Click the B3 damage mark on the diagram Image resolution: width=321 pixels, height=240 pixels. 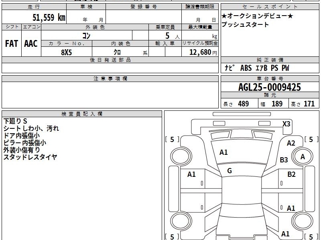point(284,160)
